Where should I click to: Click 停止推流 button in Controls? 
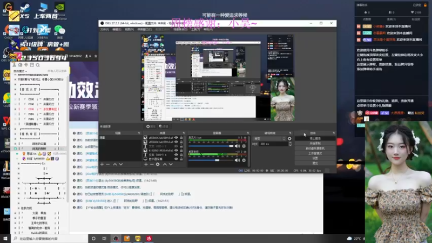(315, 139)
